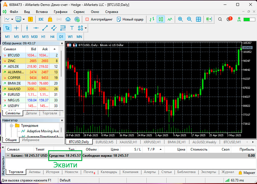Zoom out of the chart
Screen dimensions: 257x184
coord(189,19)
